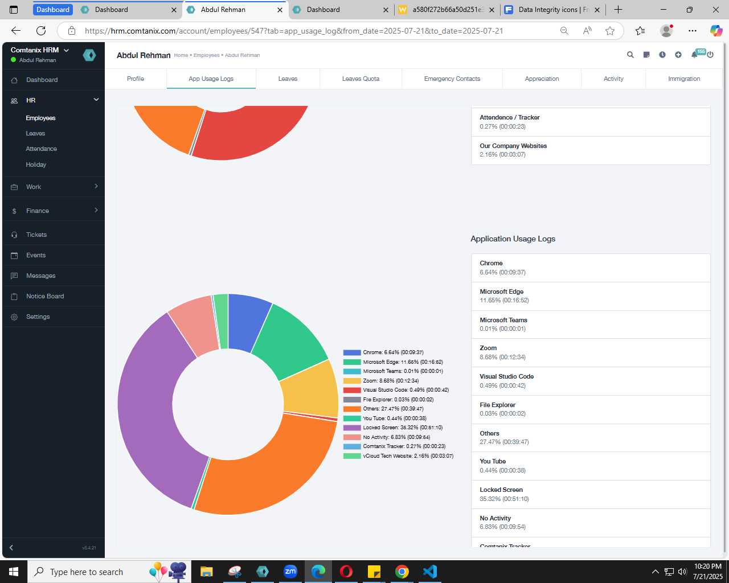Viewport: 729px width, 583px height.
Task: Open Zoom app on taskbar
Action: pos(290,572)
